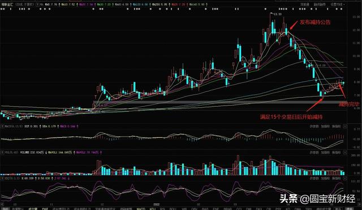Click the 2022 year marker on timeline
This screenshot has width=362, height=210.
click(157, 204)
